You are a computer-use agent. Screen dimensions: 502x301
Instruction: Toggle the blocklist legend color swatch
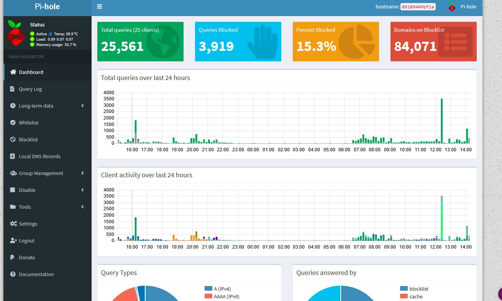(x=404, y=289)
